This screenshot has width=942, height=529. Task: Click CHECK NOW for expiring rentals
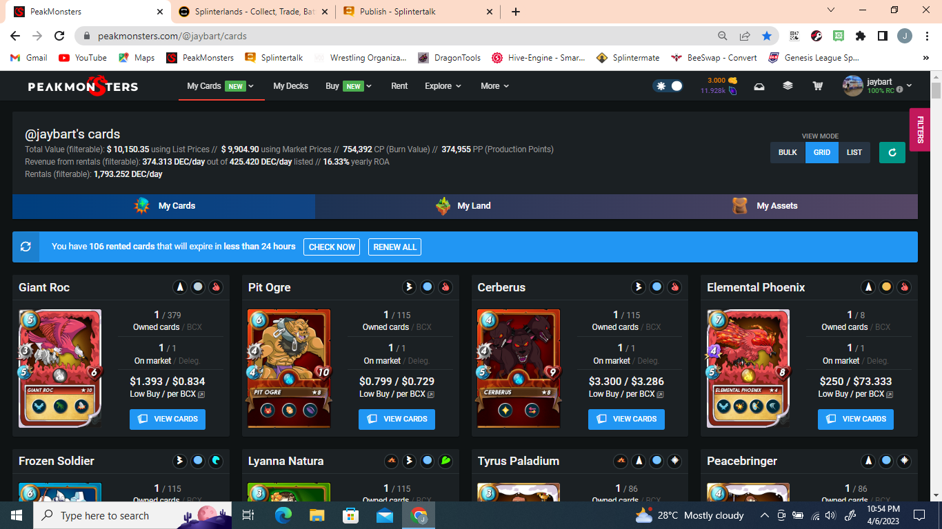[332, 247]
